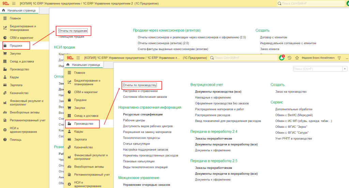Open the history clock icon
This screenshot has width=349, height=188.
point(289,58)
